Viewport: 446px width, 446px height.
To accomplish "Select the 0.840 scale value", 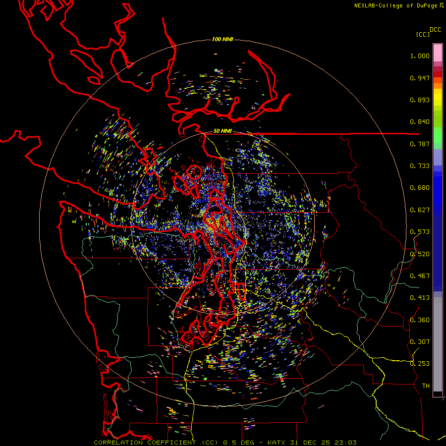I will coord(420,122).
